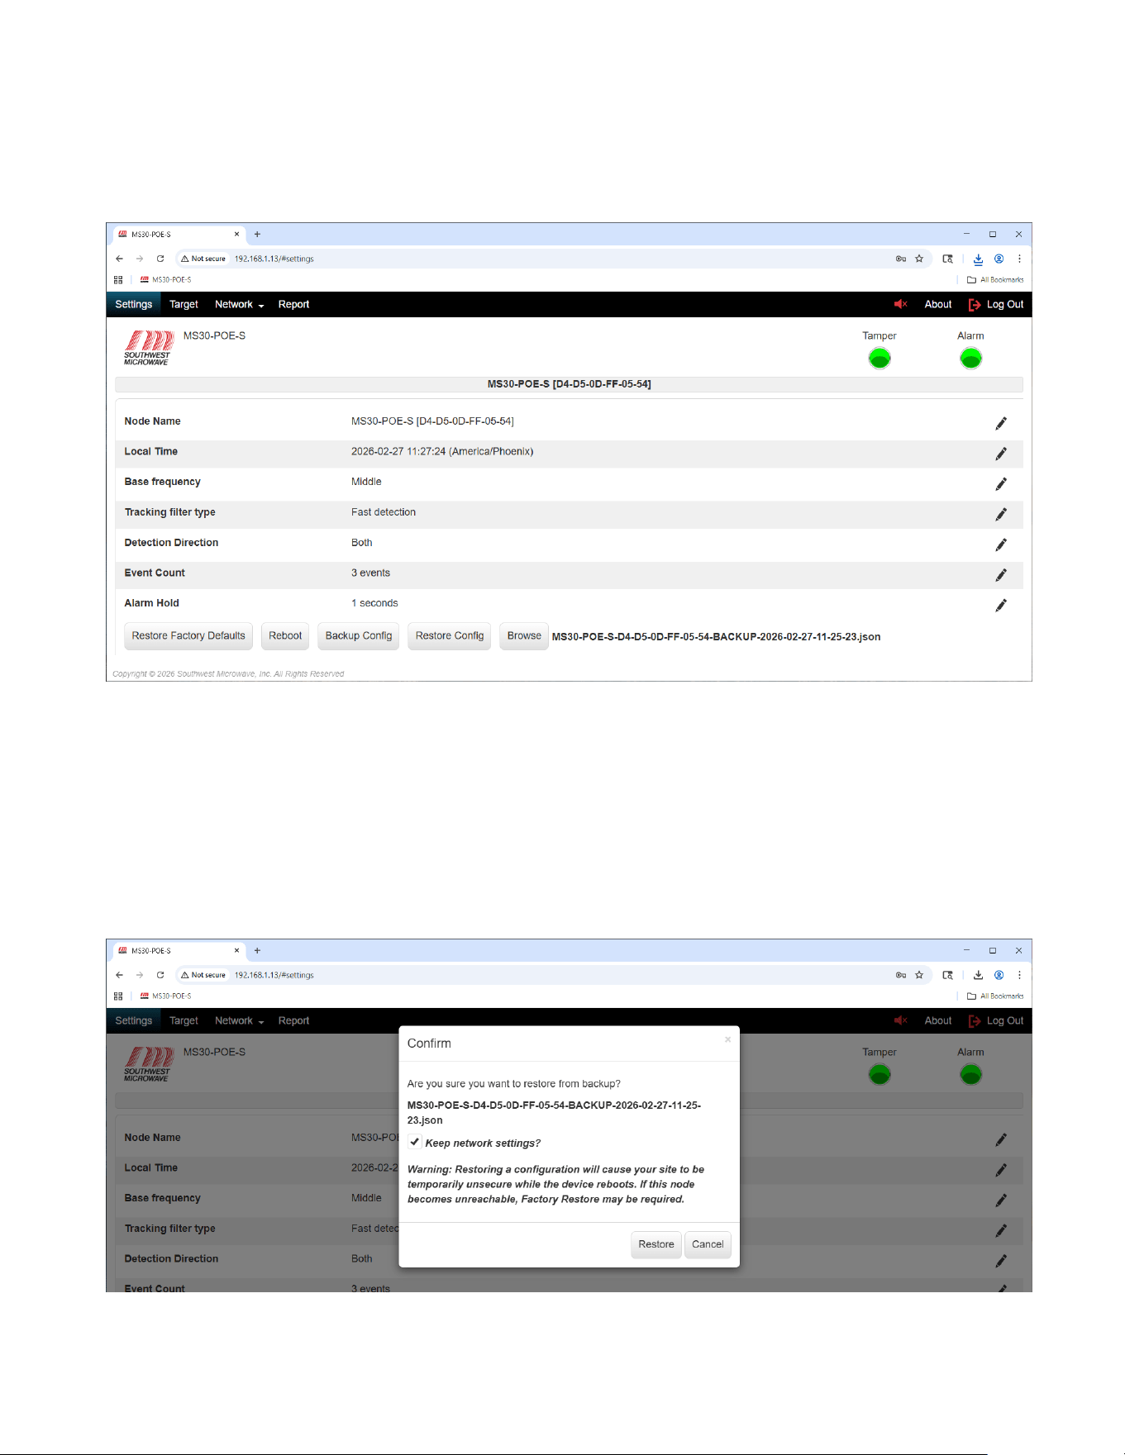The height and width of the screenshot is (1455, 1125).
Task: Edit Local Time with its pencil icon
Action: click(1000, 454)
